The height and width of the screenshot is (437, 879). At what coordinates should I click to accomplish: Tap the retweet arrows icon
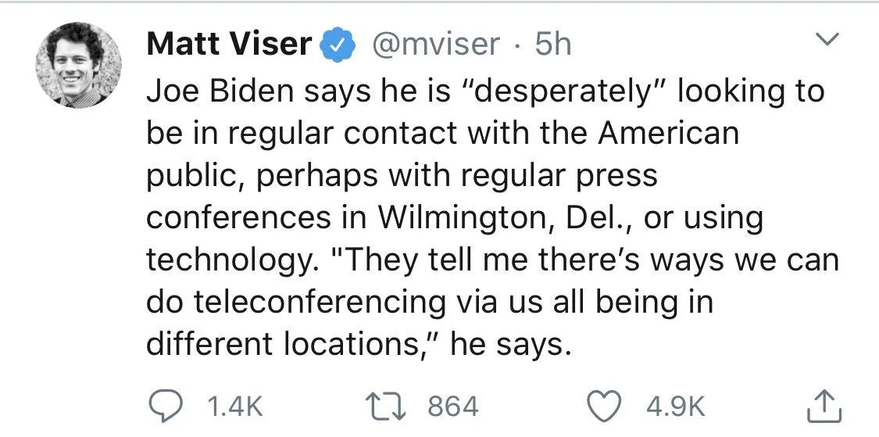pyautogui.click(x=388, y=406)
